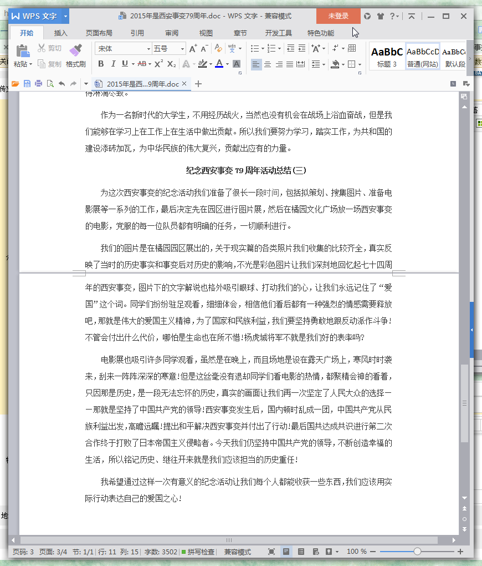482x566 pixels.
Task: Collapse ribbon with the up-caret icon
Action: point(411,16)
